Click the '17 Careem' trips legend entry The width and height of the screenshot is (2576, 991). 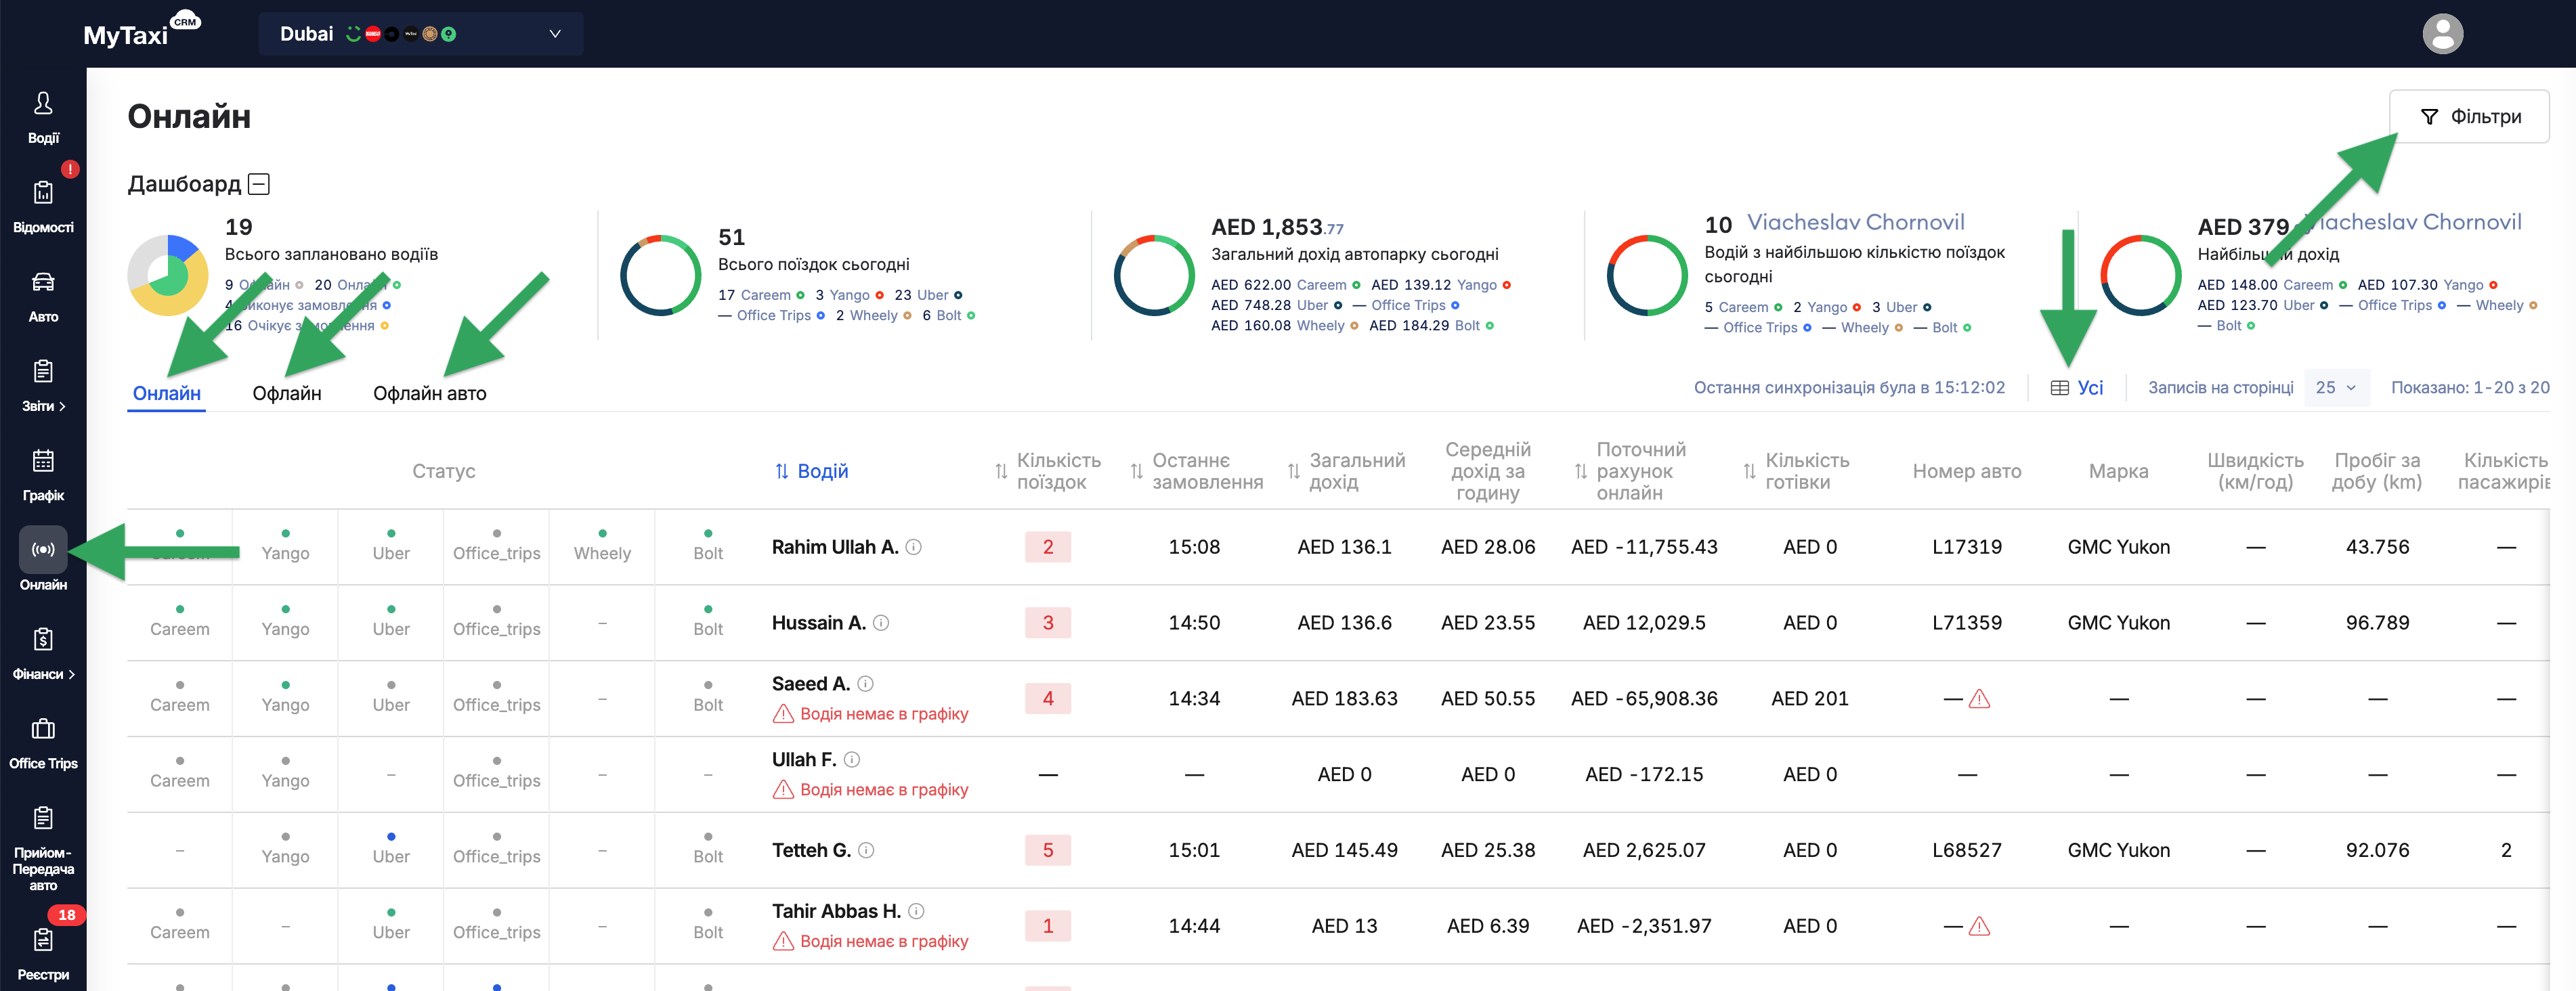click(761, 295)
